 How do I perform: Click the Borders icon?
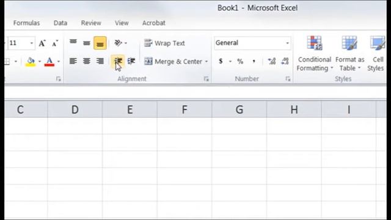pyautogui.click(x=7, y=61)
